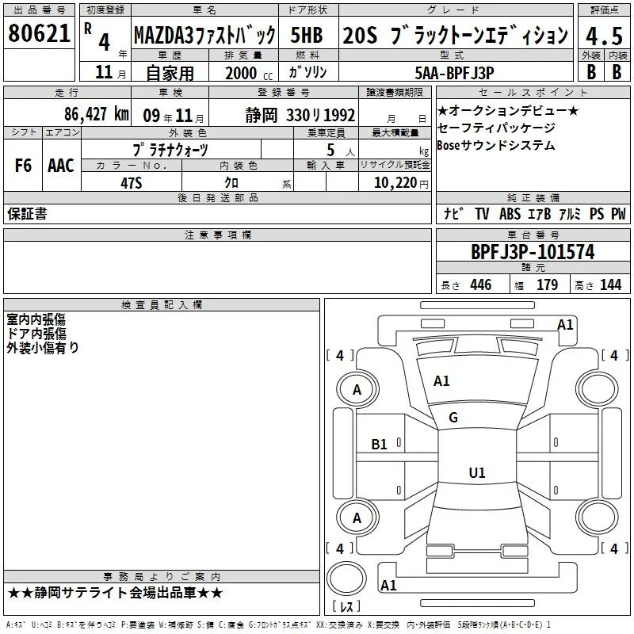Click the lot number 80621
Viewport: 634px width, 634px height.
pos(39,33)
